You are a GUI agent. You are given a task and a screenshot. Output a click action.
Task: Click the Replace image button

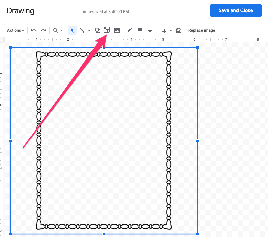(x=202, y=30)
